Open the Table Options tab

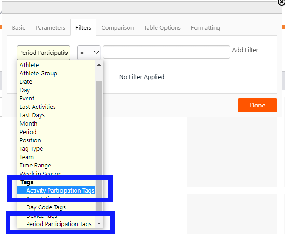(163, 27)
